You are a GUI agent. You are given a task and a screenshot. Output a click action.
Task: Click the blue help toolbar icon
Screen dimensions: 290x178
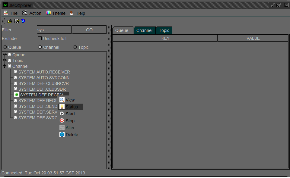[24, 21]
